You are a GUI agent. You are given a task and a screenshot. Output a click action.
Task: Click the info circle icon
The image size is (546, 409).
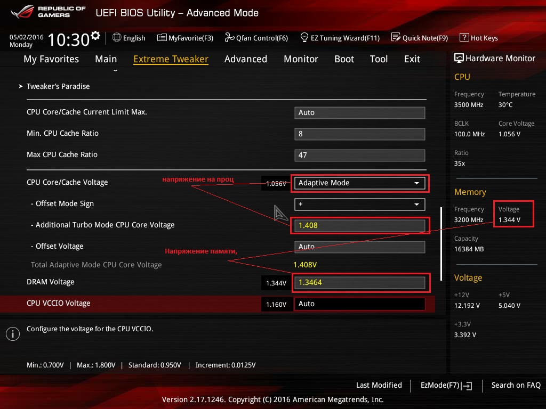pyautogui.click(x=13, y=334)
